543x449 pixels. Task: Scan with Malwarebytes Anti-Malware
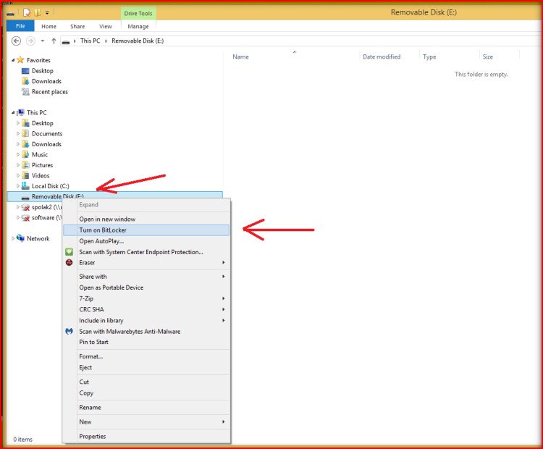click(x=146, y=331)
